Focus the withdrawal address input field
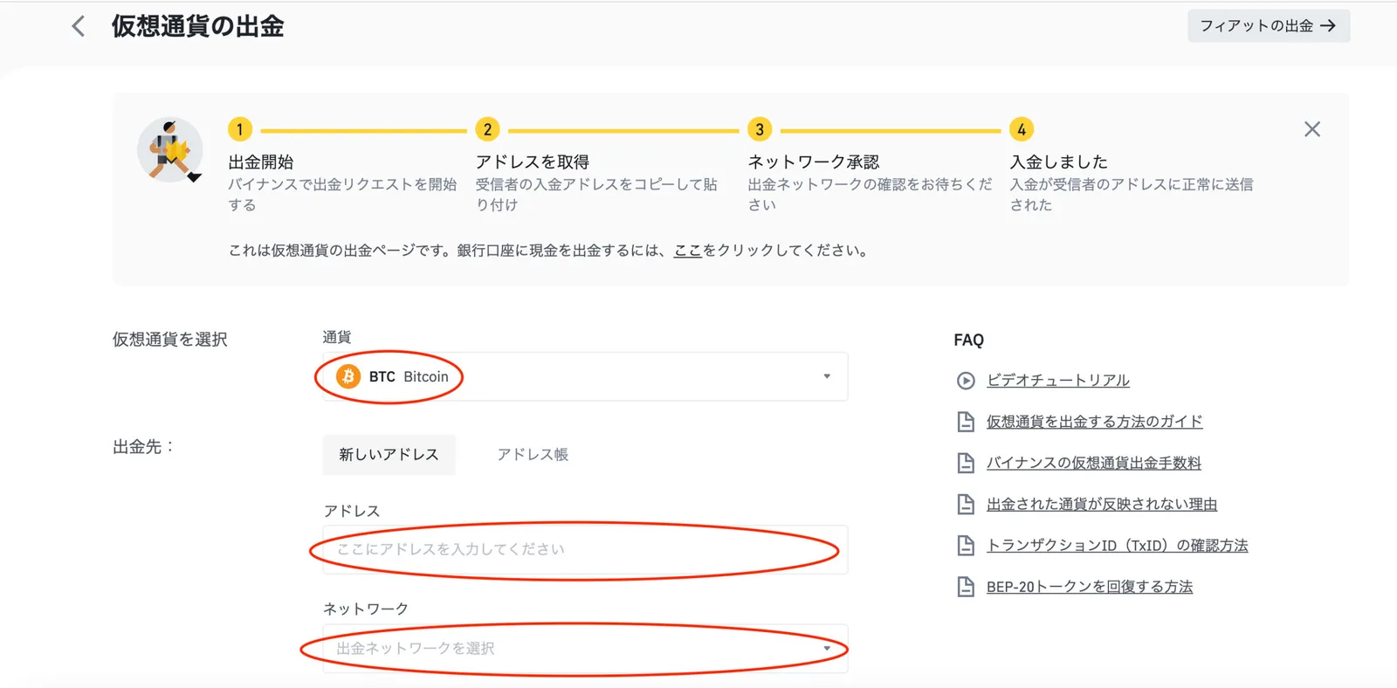Image resolution: width=1397 pixels, height=688 pixels. pyautogui.click(x=585, y=549)
